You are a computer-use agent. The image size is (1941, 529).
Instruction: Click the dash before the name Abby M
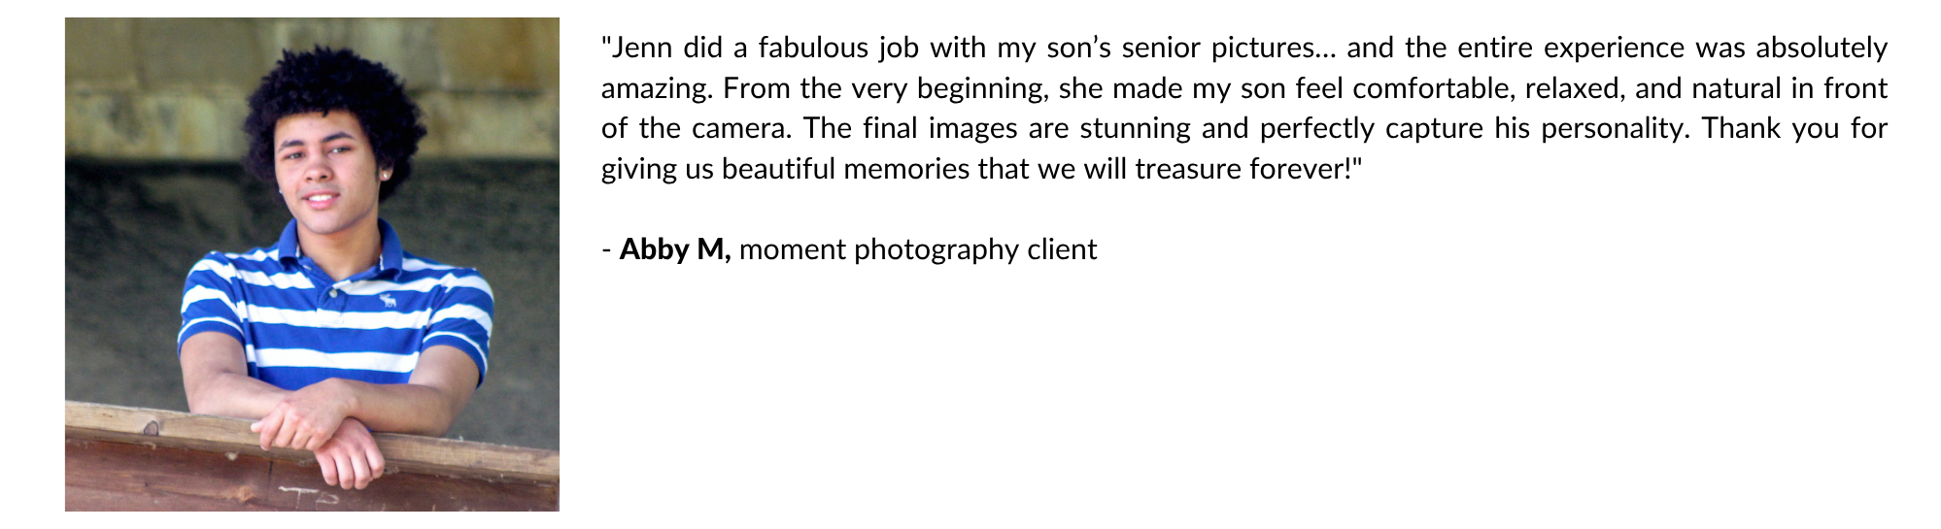click(x=606, y=251)
